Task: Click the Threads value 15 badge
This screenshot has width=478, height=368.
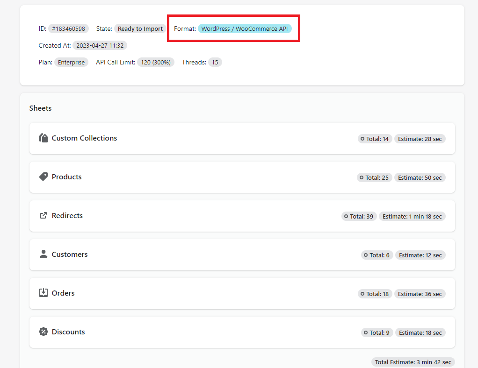Action: 215,62
